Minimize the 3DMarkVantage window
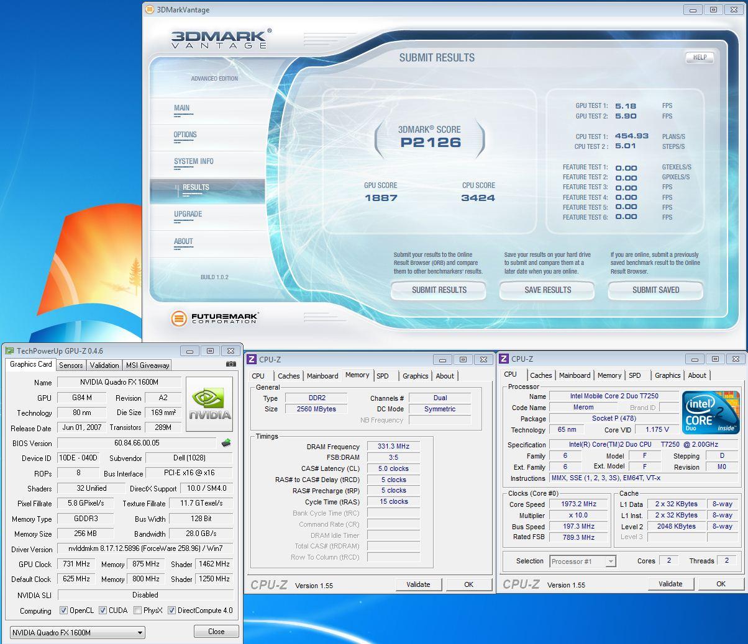 pos(693,9)
